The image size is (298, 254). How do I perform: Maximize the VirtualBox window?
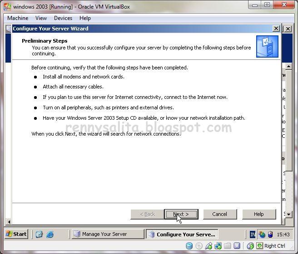pyautogui.click(x=267, y=5)
